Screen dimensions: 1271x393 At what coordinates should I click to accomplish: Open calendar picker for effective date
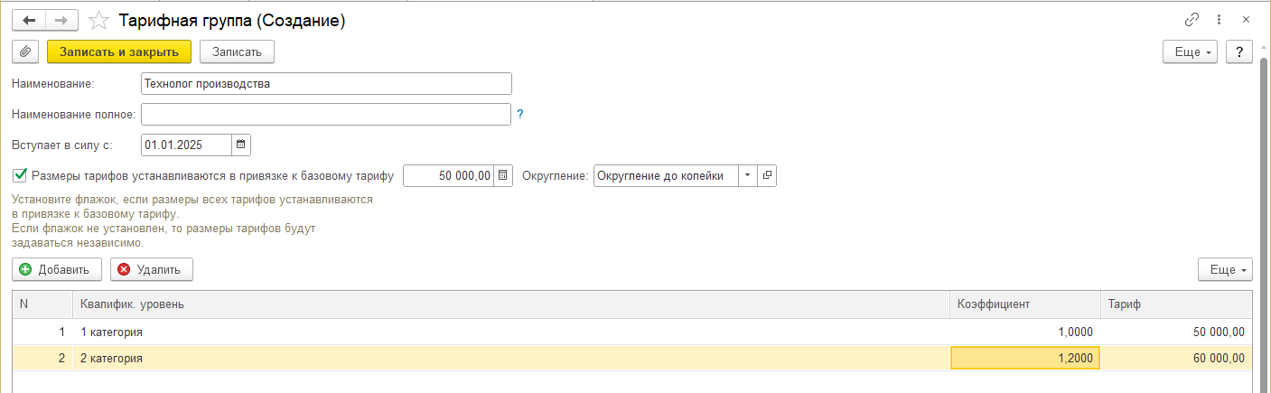[240, 145]
